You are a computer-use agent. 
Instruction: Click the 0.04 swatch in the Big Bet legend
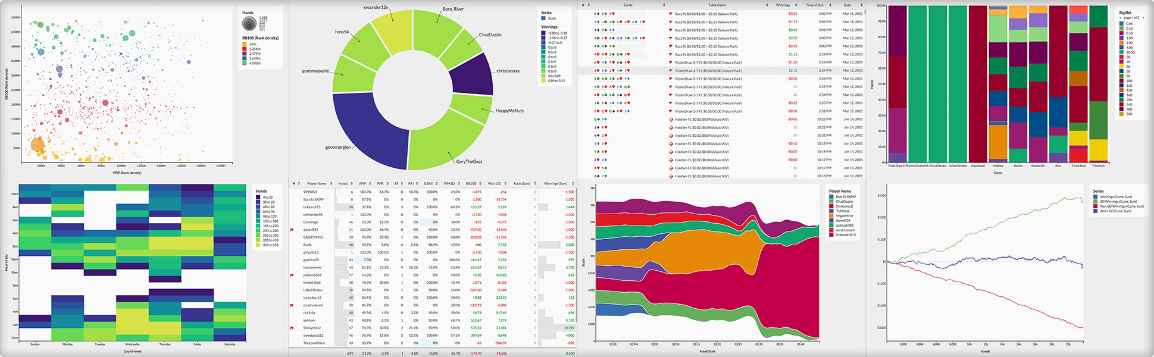pos(1122,24)
